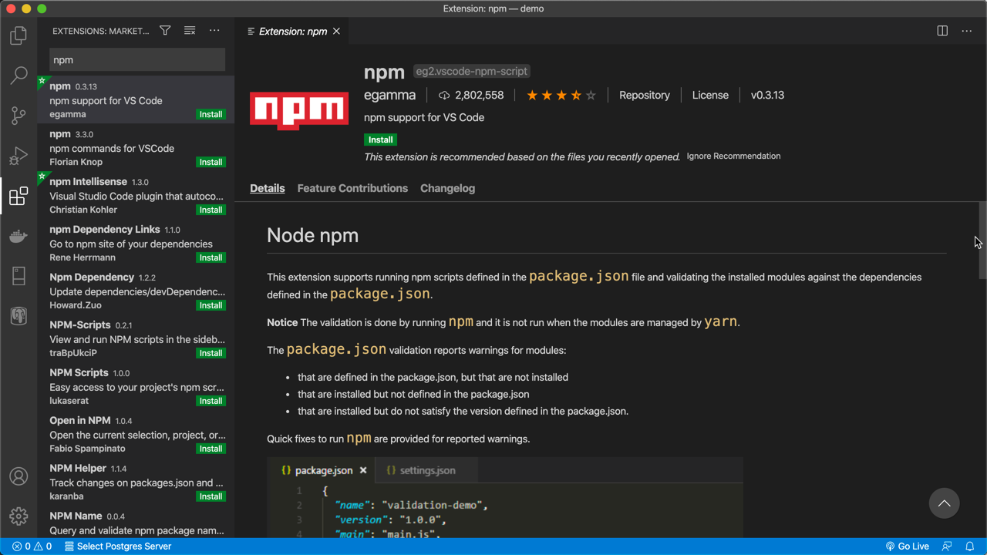Click the eg2.vscode-npm-script identifier badge

[472, 72]
